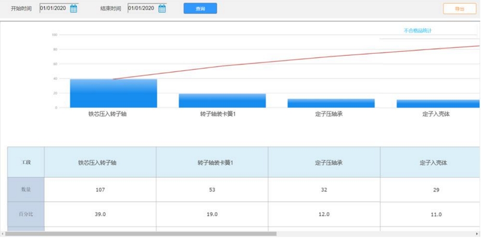This screenshot has width=481, height=238.
Task: Open the 开始时间 calendar picker icon
Action: 74,8
